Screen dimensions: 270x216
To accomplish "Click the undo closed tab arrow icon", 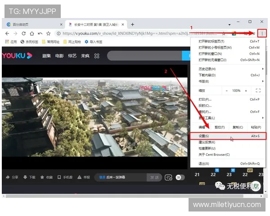I will pyautogui.click(x=40, y=33).
